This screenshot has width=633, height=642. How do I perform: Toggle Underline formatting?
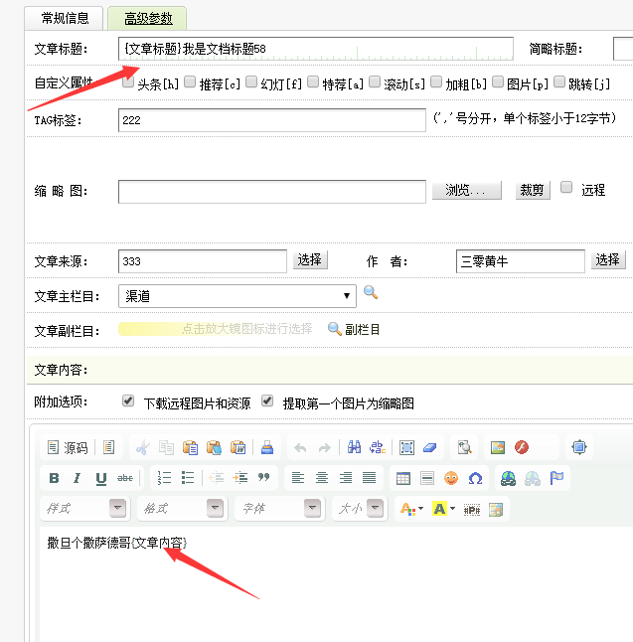tap(101, 478)
